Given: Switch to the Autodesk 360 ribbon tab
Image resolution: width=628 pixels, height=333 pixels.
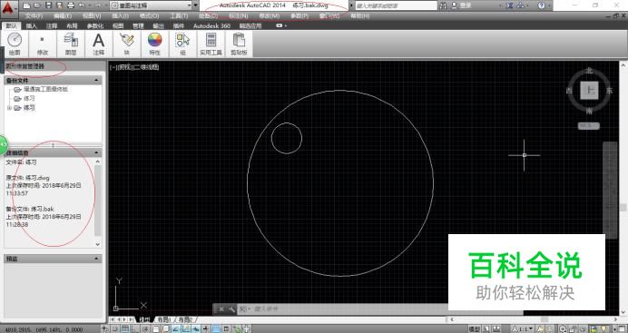Looking at the screenshot, I should [211, 25].
